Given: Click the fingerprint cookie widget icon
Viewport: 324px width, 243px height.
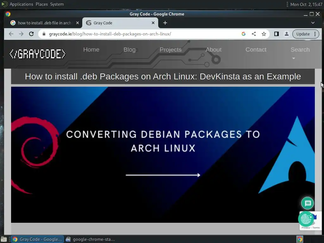Looking at the screenshot, I should coord(306,219).
